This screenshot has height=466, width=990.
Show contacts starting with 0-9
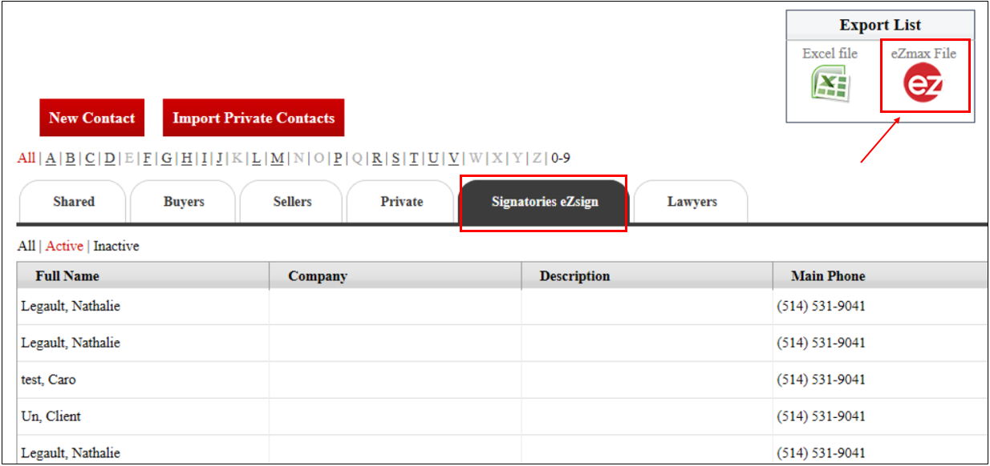(560, 159)
